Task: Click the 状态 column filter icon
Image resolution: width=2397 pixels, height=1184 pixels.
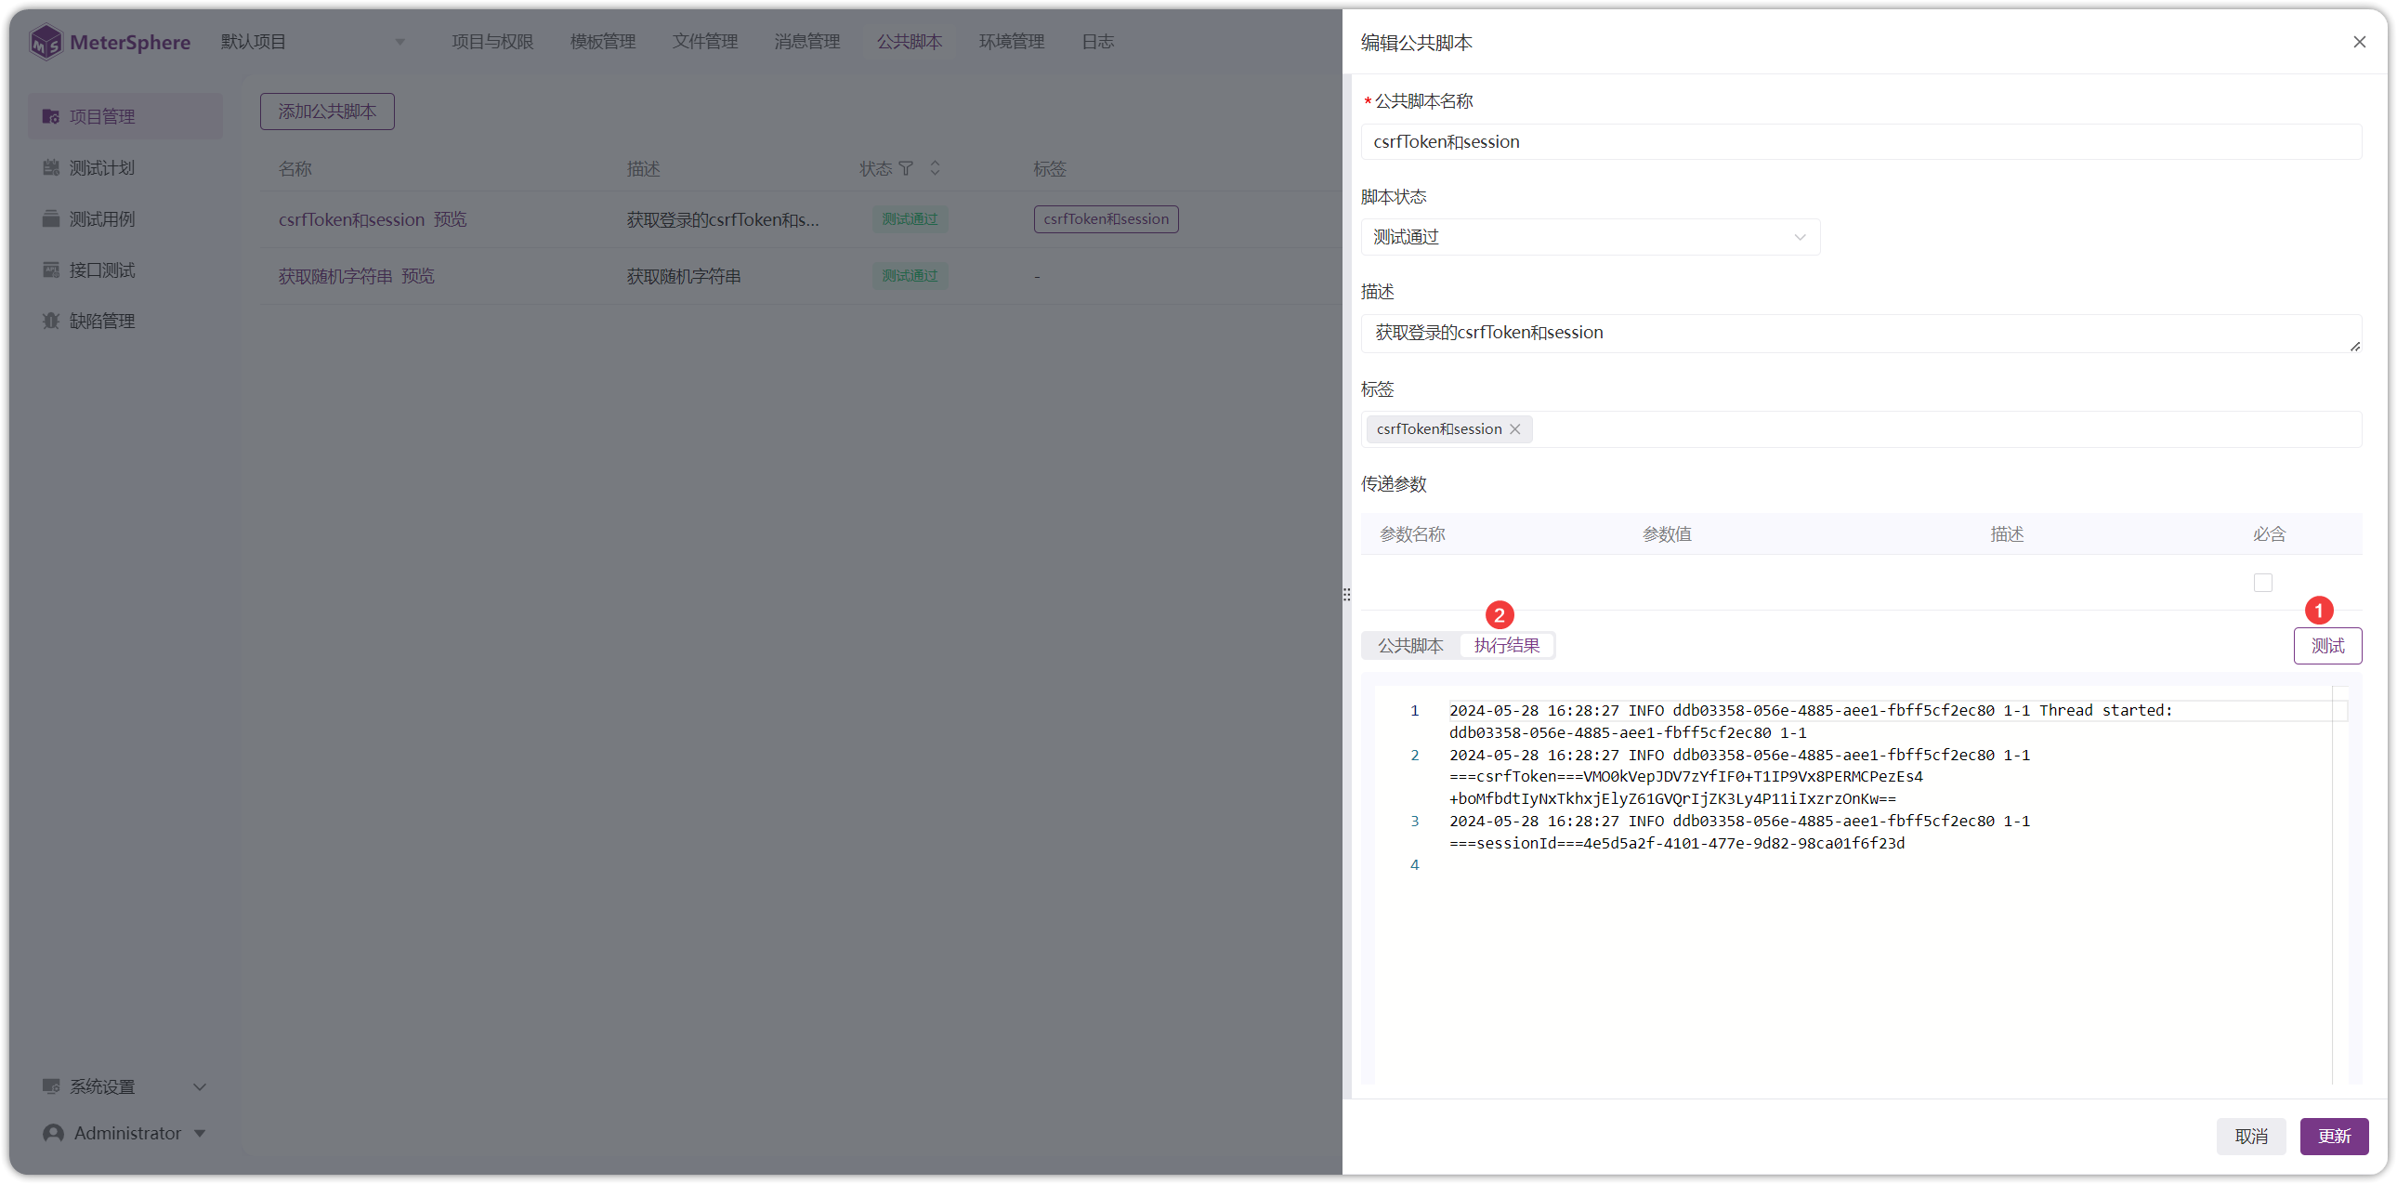Action: 906,168
